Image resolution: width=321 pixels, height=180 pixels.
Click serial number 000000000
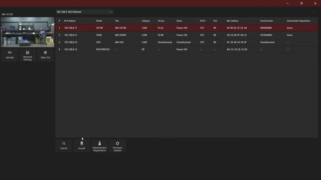266,28
